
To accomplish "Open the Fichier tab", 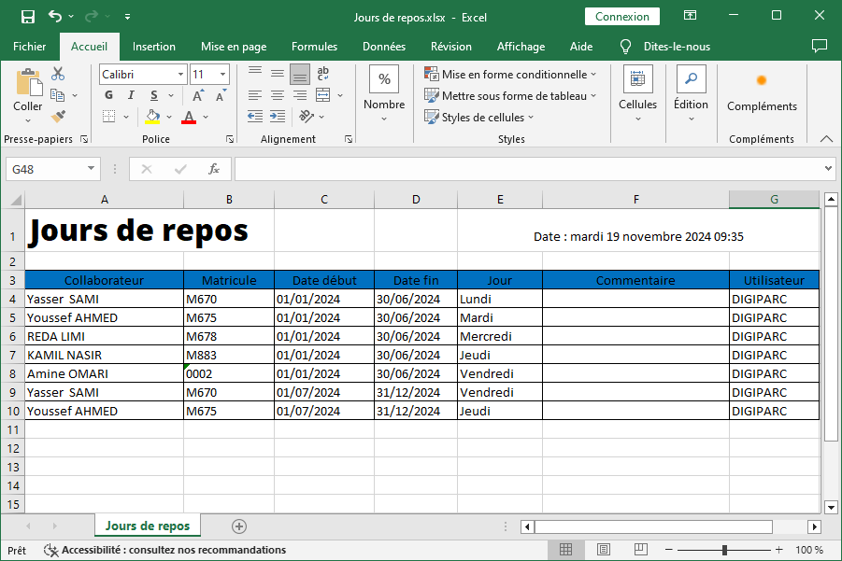I will coord(30,47).
